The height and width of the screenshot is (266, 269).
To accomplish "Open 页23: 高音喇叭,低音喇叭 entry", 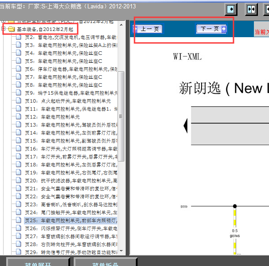I will click(x=71, y=204).
